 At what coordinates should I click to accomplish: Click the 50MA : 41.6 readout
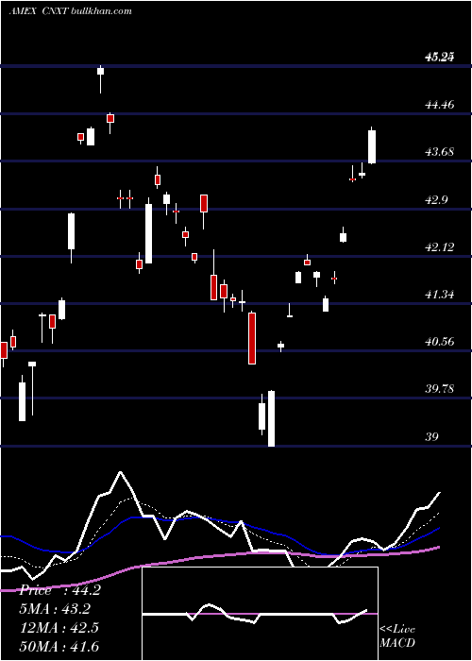pos(59,646)
